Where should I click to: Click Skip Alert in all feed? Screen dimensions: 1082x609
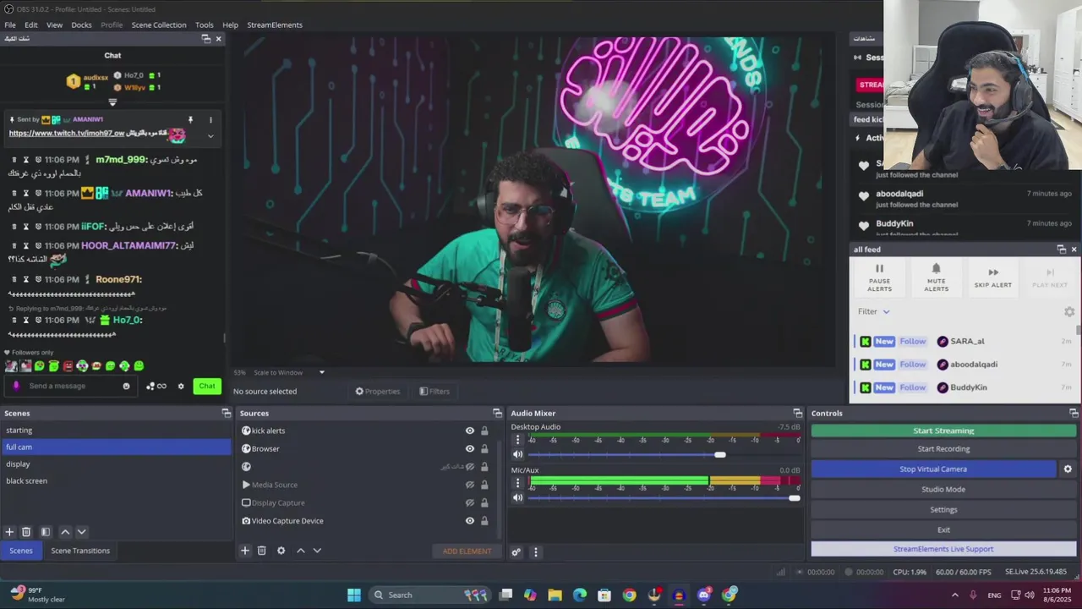(993, 278)
